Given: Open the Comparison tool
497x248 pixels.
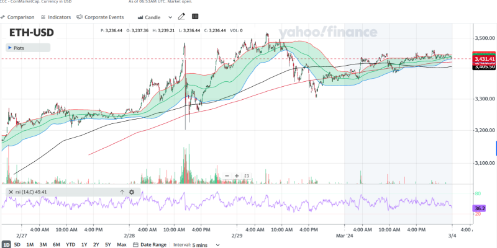Looking at the screenshot, I should 17,17.
